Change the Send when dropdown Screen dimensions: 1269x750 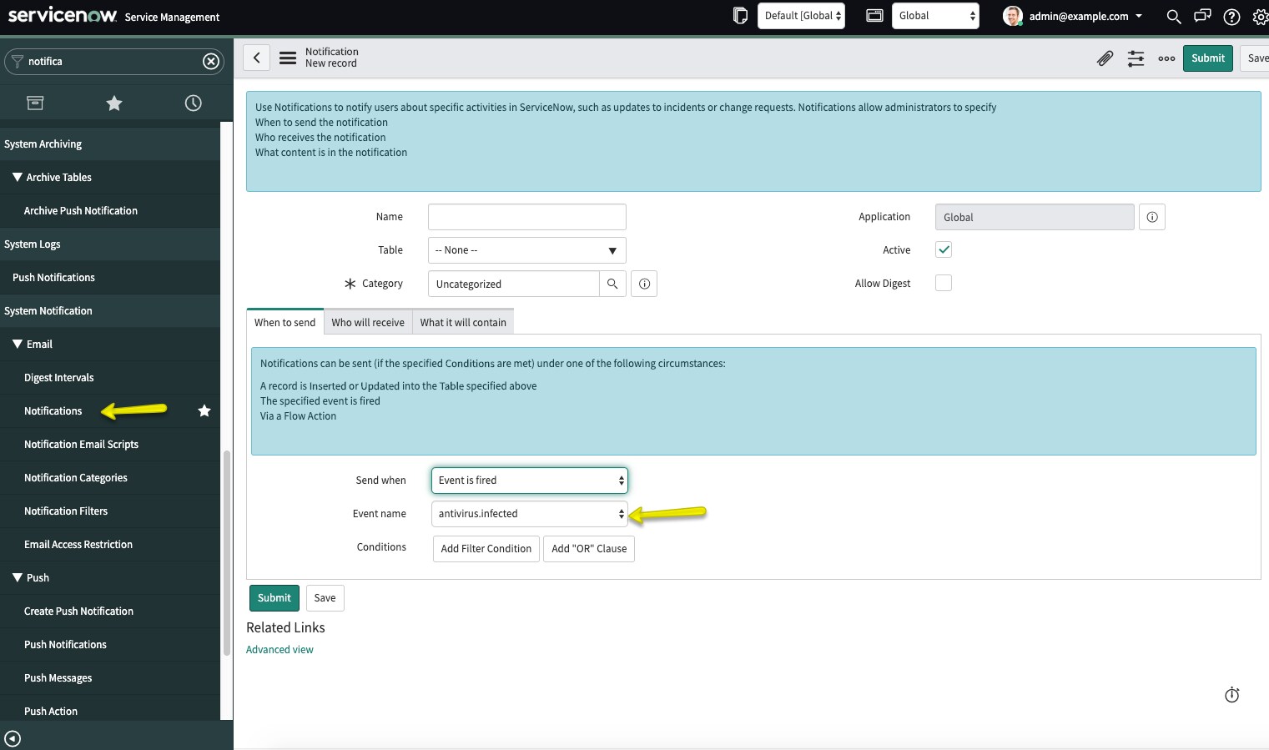529,480
